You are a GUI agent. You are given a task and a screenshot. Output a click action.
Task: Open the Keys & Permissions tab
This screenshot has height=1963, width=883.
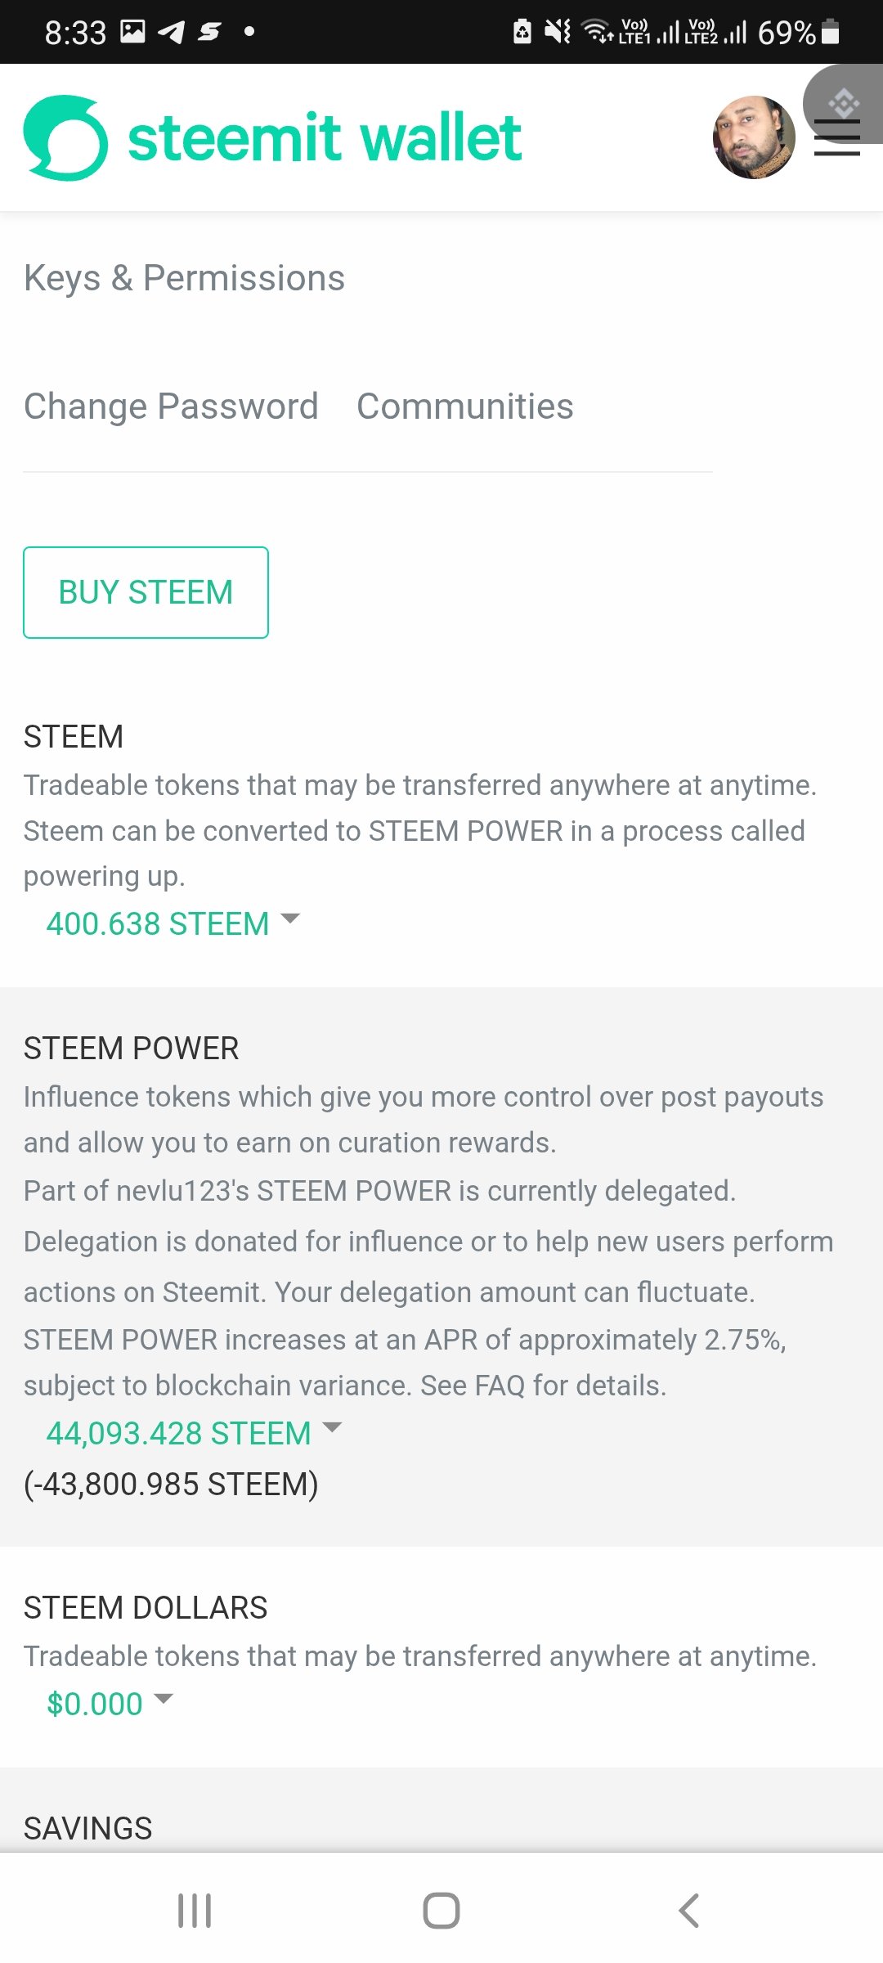(184, 278)
